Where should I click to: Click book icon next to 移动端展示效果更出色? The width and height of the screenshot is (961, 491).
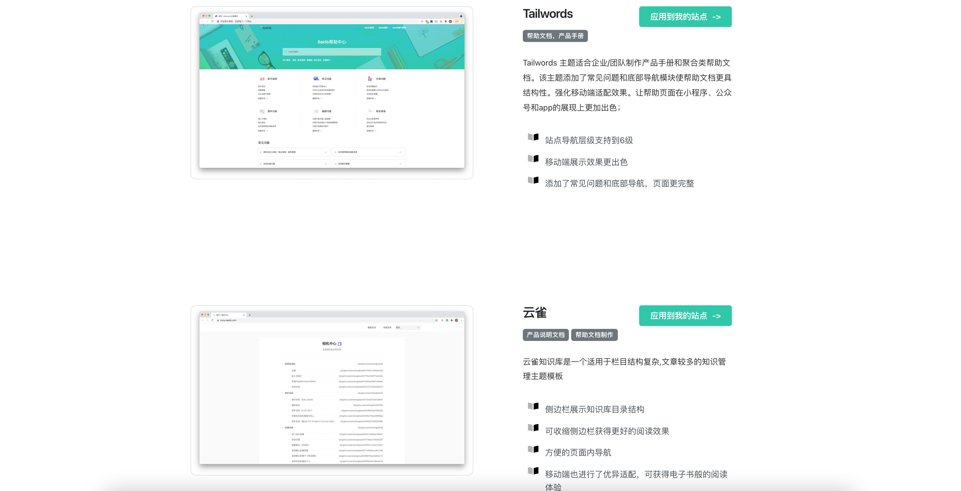tap(533, 159)
